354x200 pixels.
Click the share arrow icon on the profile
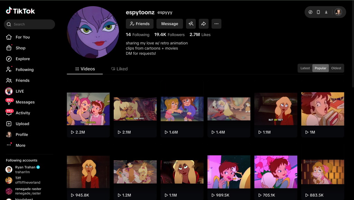pos(204,24)
